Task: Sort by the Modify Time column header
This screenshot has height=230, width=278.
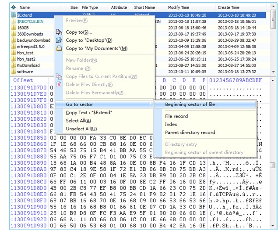Action: click(179, 7)
